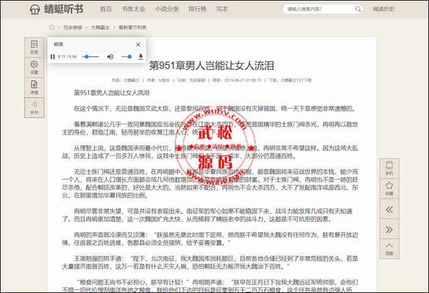Open the 大魏霸主 breadcrumb link
429x293 pixels.
point(100,27)
